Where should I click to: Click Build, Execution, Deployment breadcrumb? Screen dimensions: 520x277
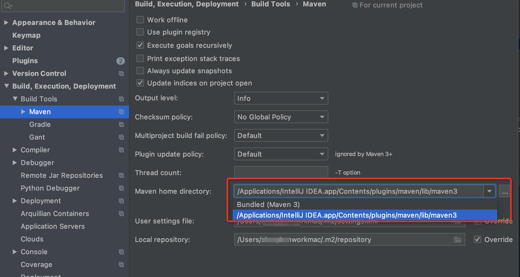tap(187, 4)
